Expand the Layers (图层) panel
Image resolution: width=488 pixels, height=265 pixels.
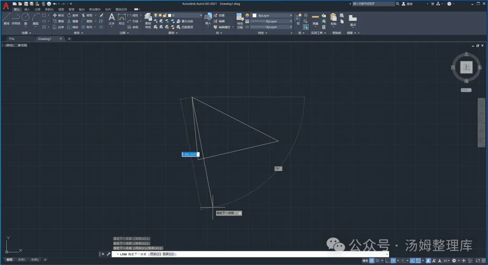[173, 33]
